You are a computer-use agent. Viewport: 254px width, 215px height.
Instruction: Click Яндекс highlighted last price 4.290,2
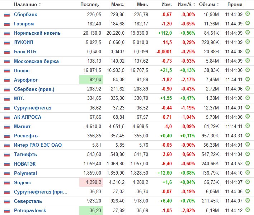(x=91, y=182)
